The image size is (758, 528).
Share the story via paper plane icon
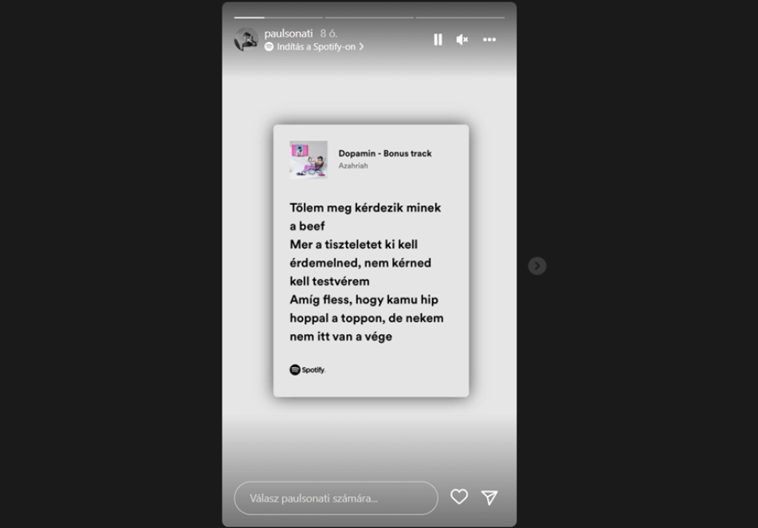489,497
